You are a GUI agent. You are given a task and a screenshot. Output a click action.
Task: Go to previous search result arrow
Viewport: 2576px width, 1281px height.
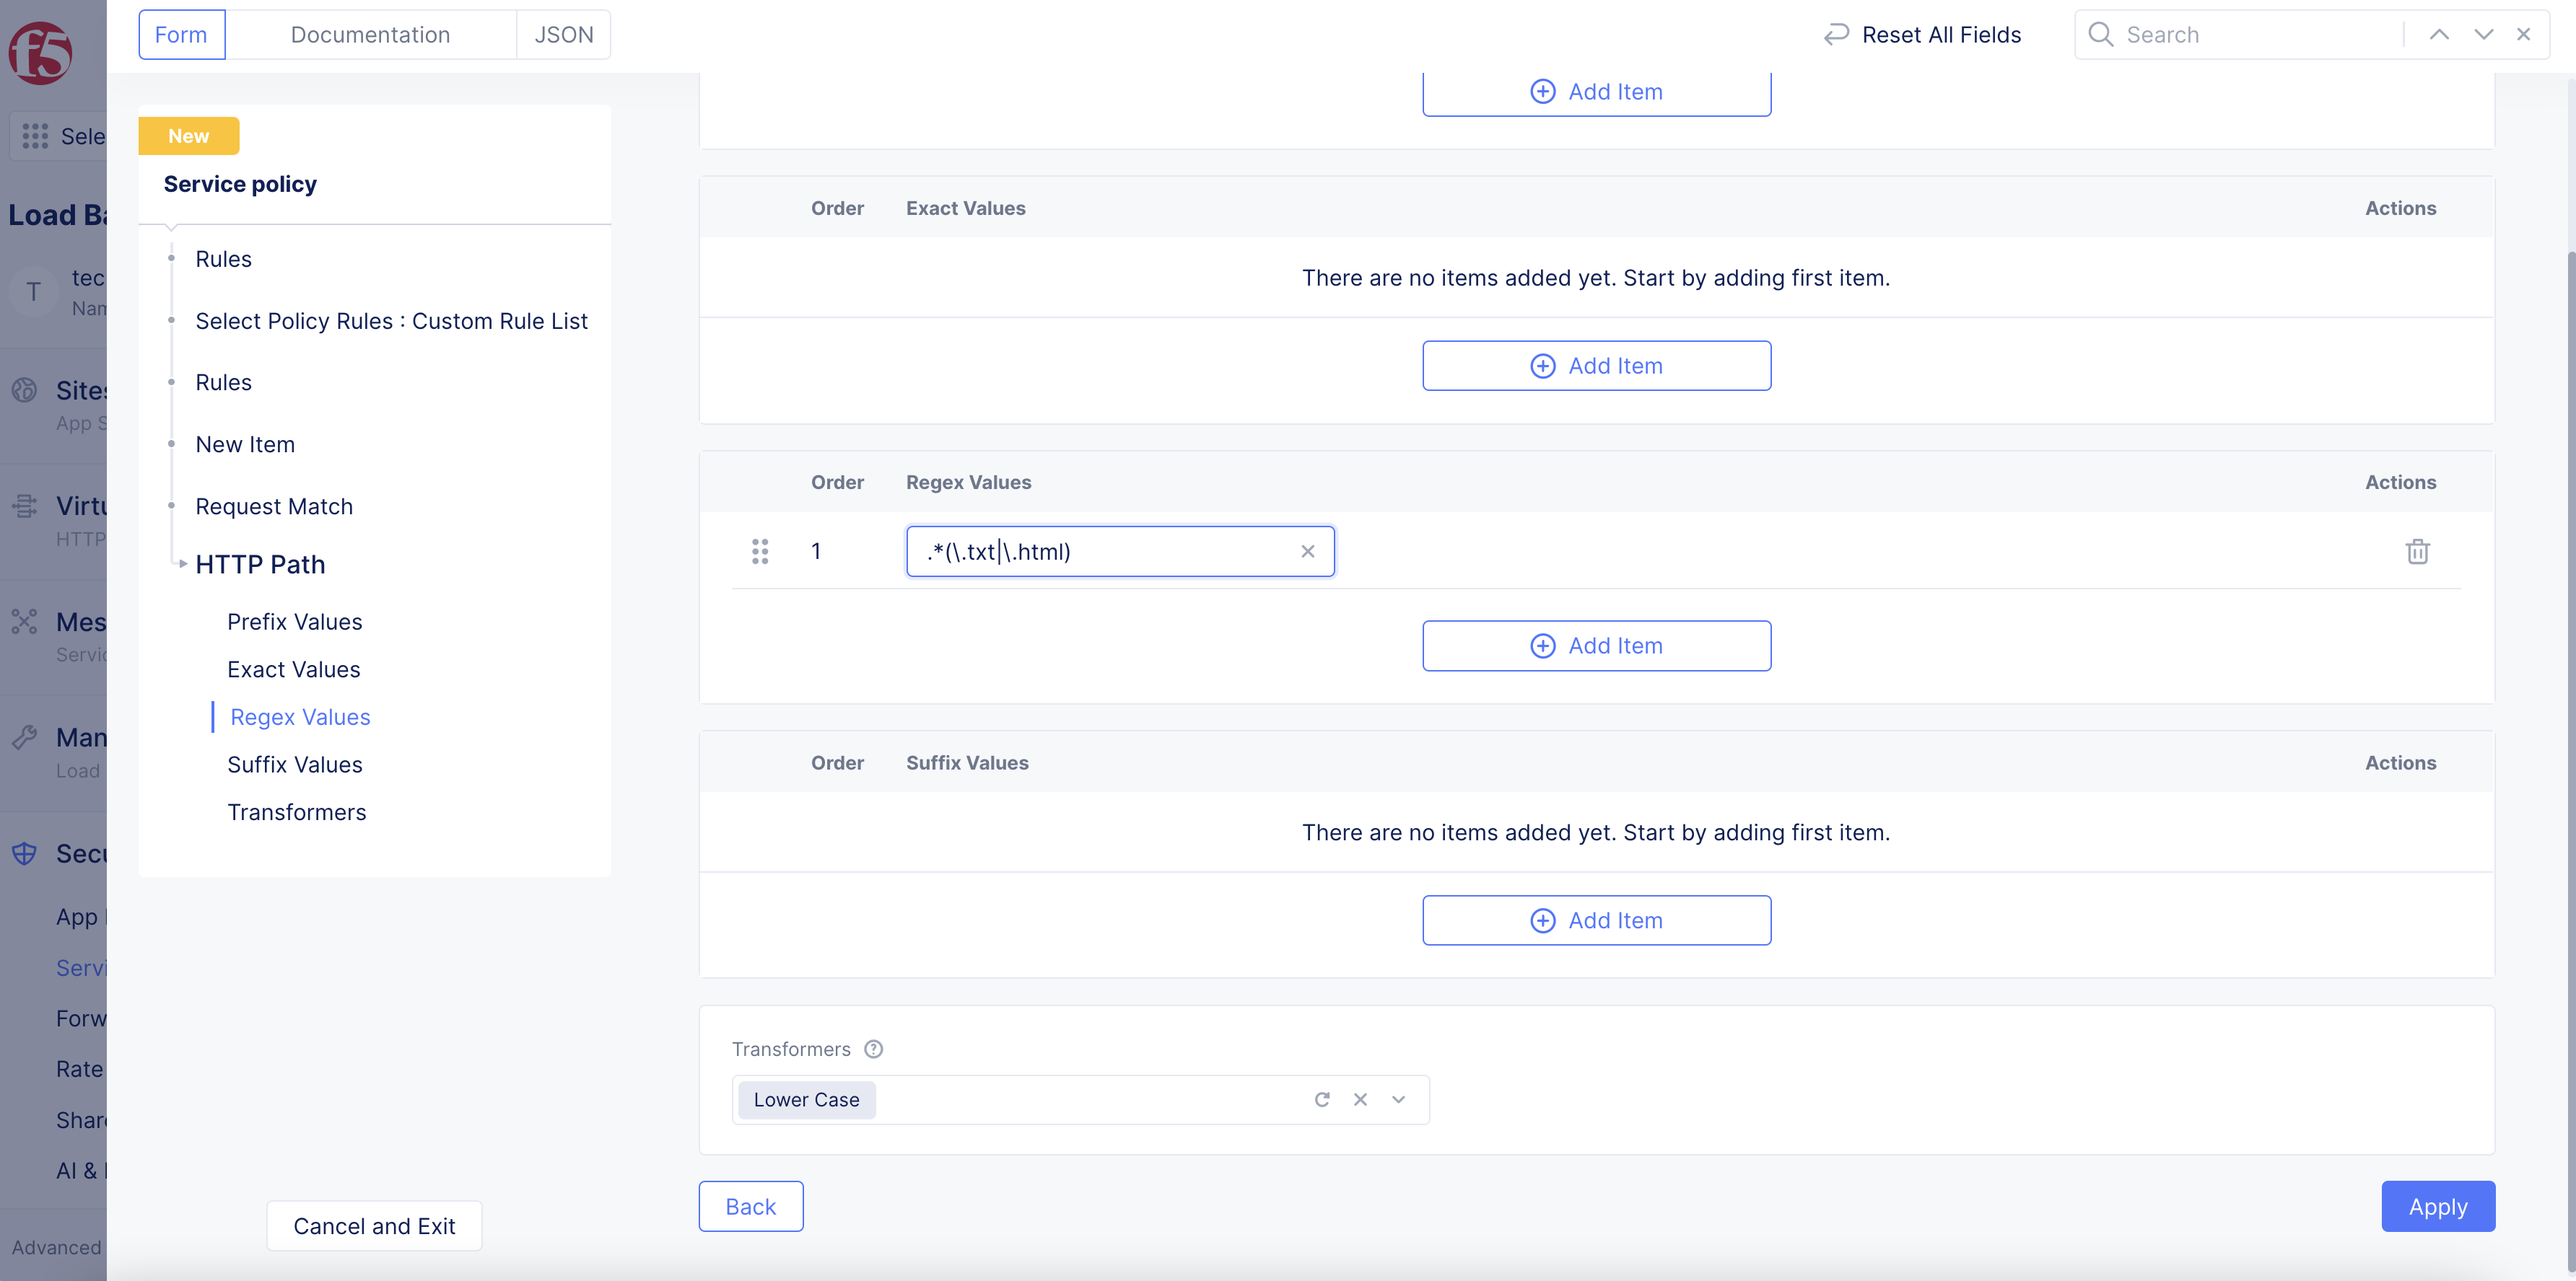click(2439, 35)
